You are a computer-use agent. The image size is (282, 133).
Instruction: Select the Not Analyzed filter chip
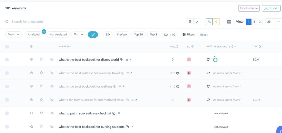pyautogui.click(x=58, y=35)
